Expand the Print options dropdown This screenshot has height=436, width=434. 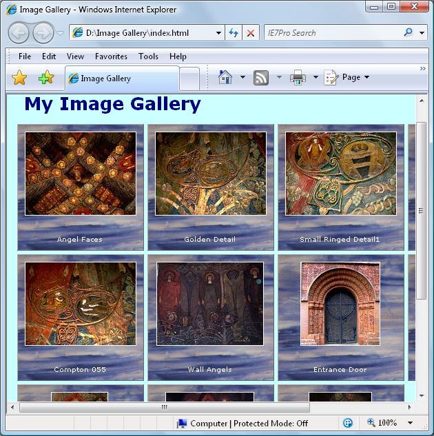pos(316,77)
